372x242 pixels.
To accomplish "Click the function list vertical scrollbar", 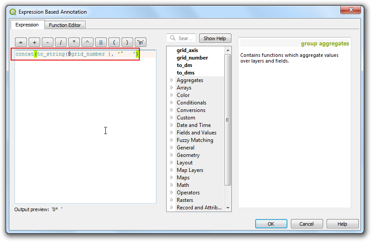I will (x=228, y=119).
